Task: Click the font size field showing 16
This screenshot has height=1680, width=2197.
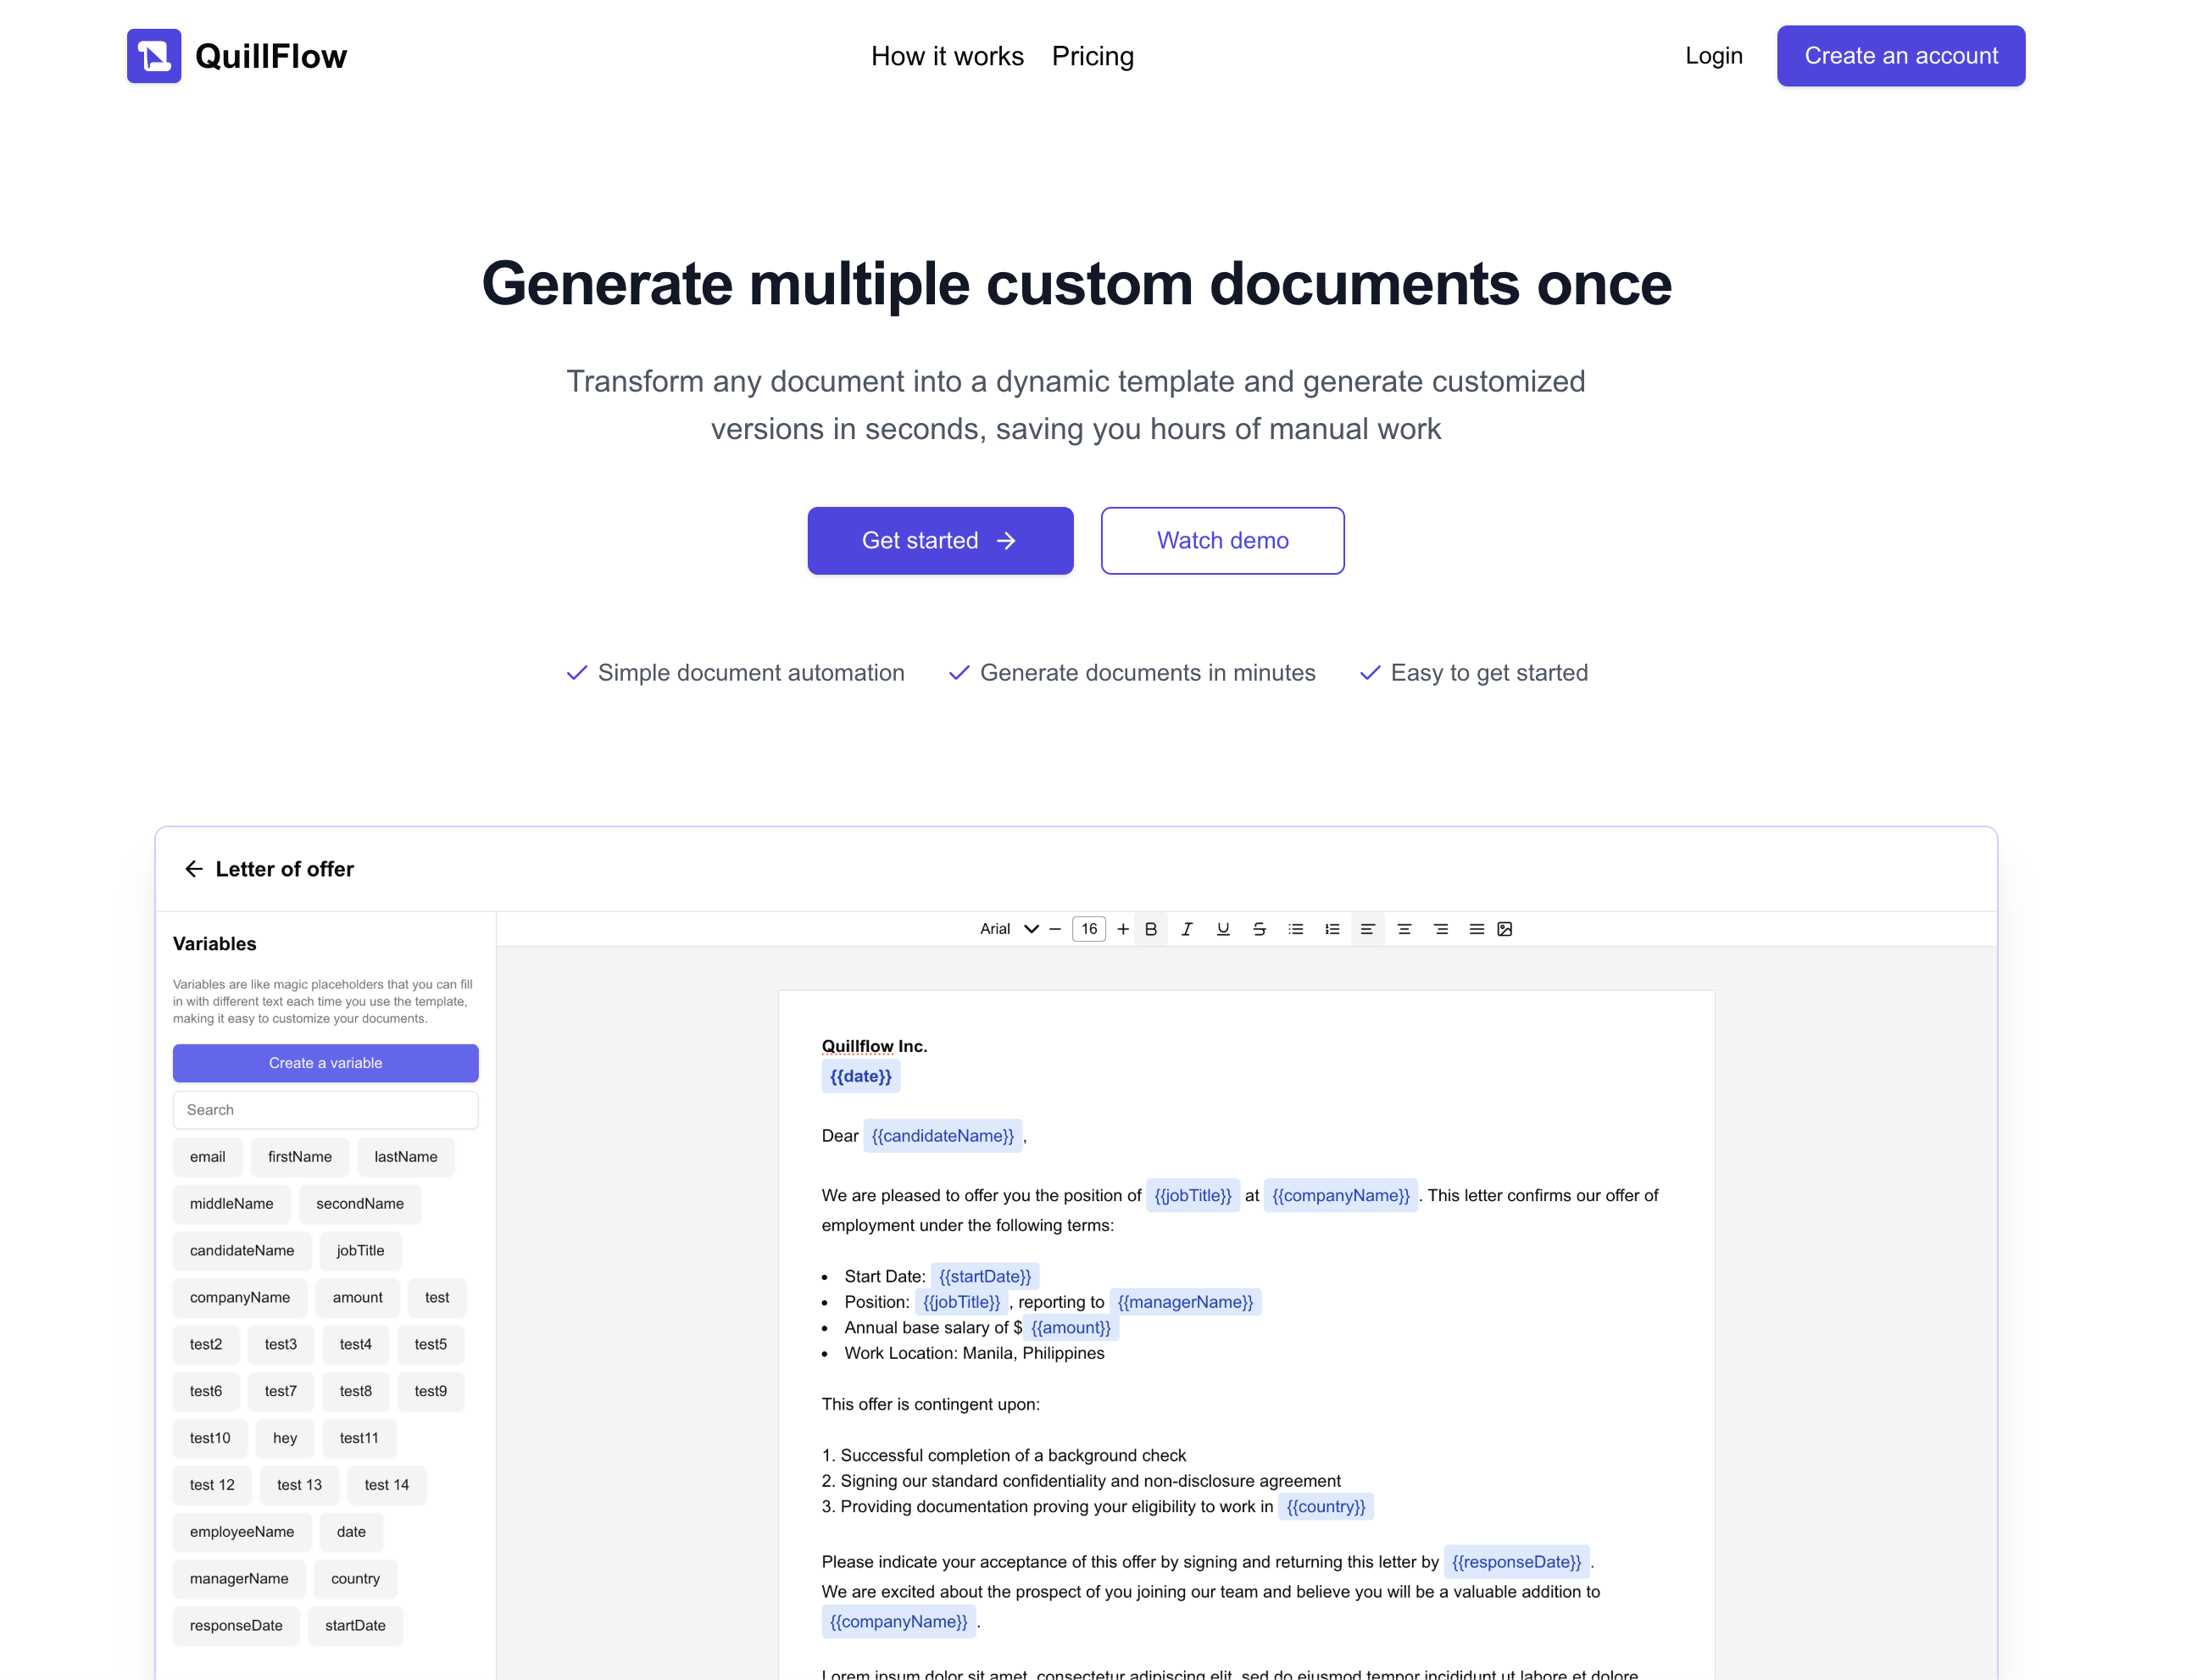Action: click(x=1089, y=929)
